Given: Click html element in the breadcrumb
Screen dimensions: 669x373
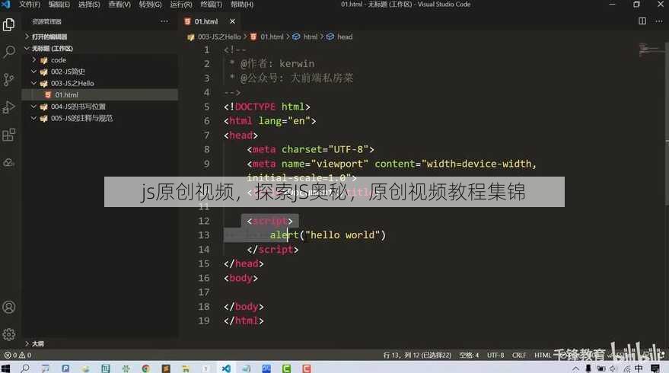Looking at the screenshot, I should (x=311, y=37).
